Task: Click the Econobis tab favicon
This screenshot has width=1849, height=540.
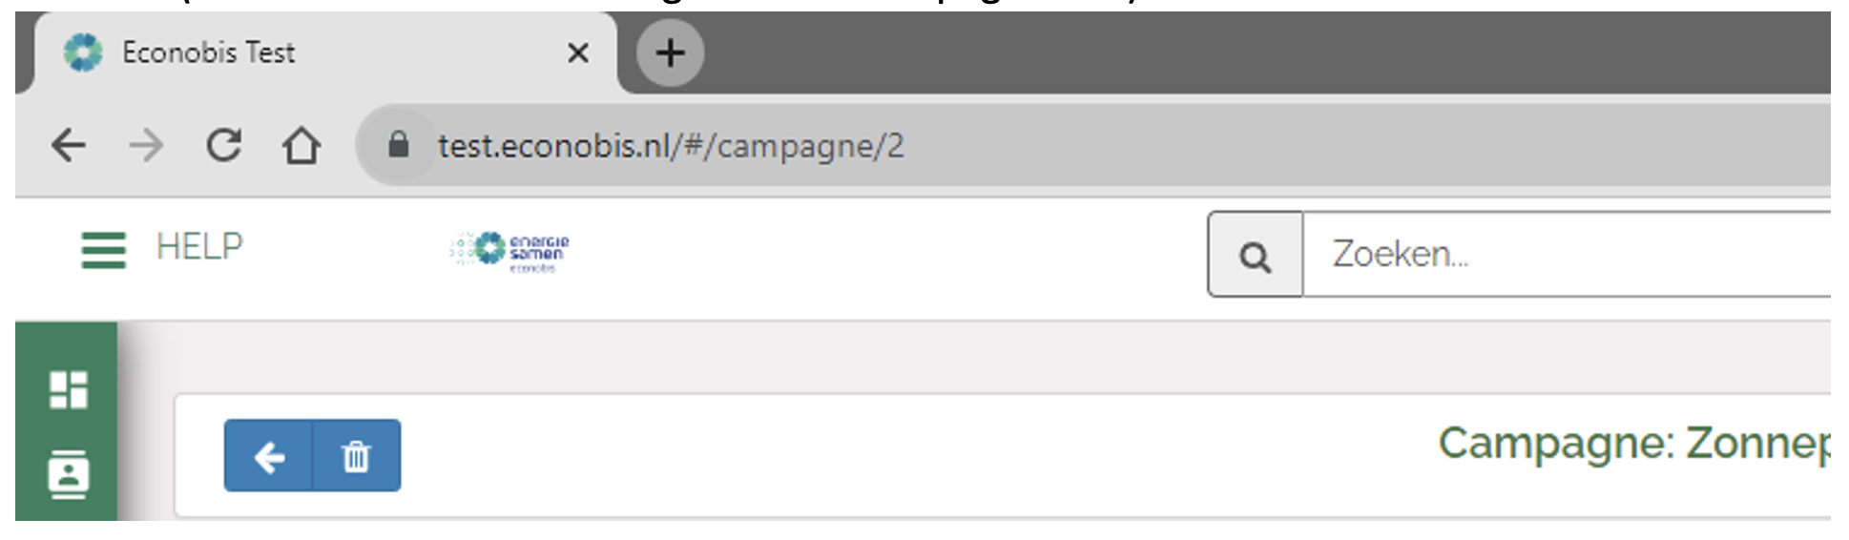Action: [x=83, y=52]
